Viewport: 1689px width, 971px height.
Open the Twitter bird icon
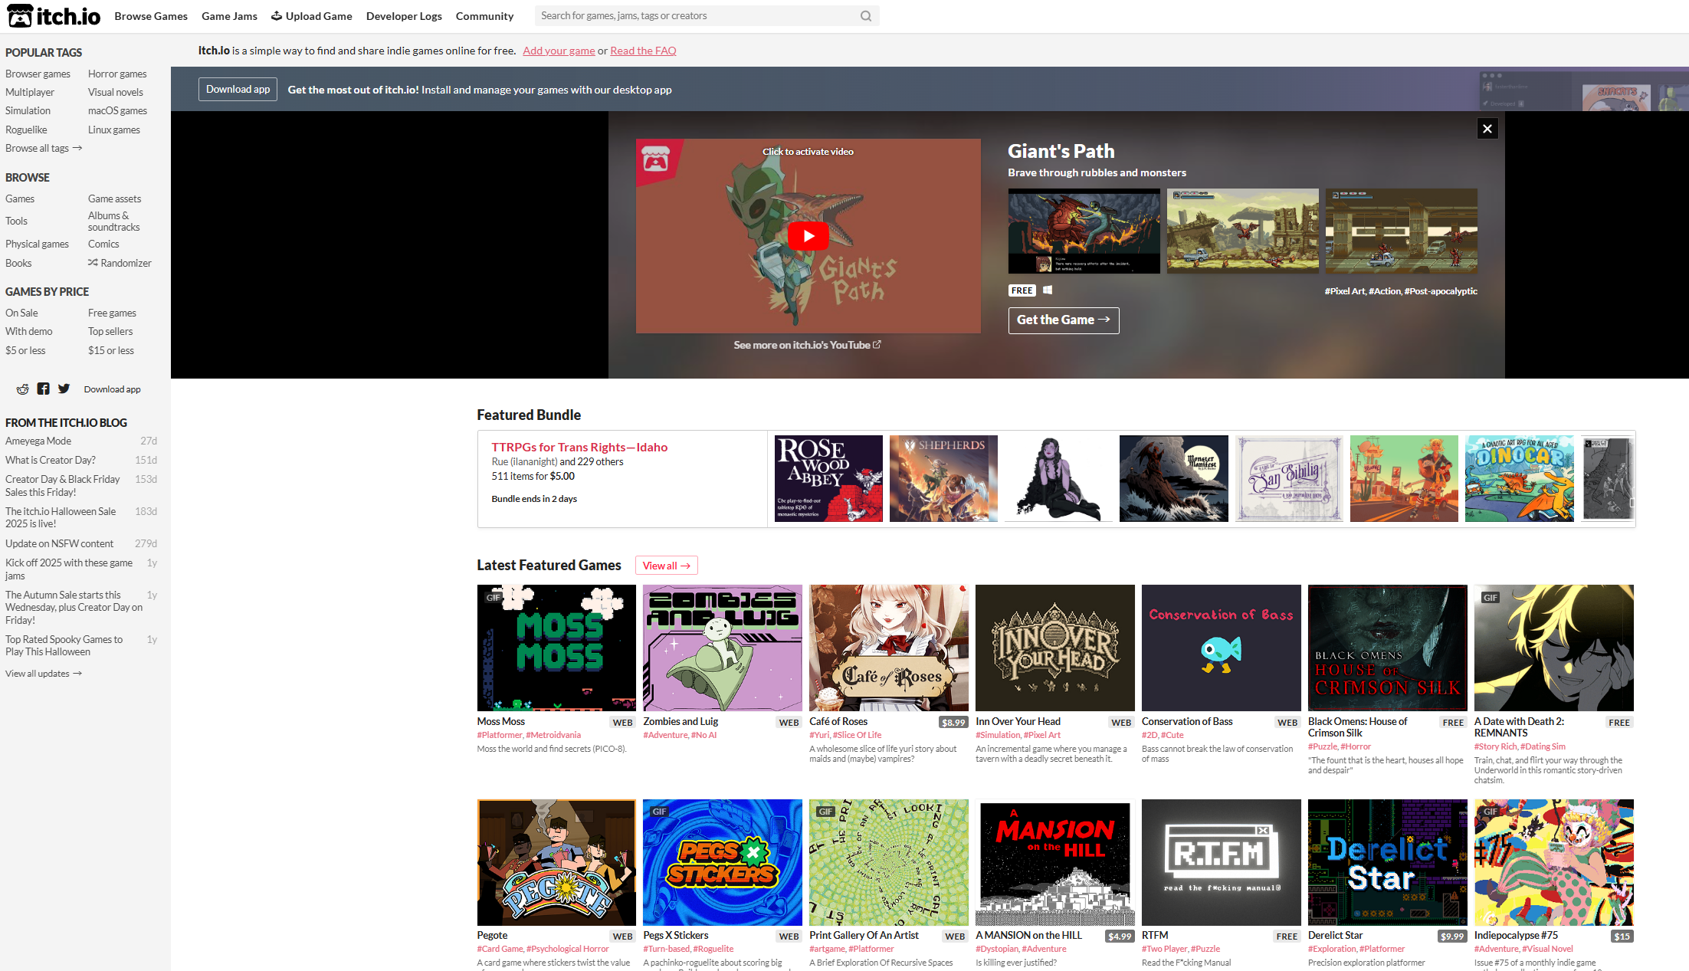[64, 389]
